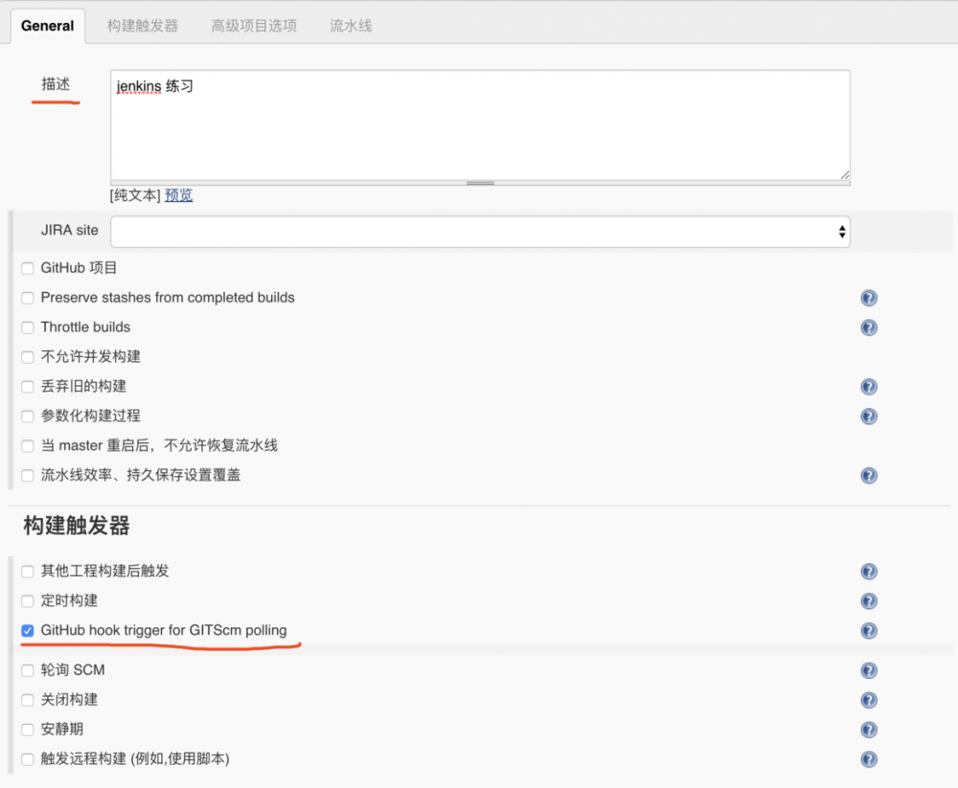This screenshot has height=788, width=958.
Task: Show help about 轮询 SCM
Action: click(868, 670)
